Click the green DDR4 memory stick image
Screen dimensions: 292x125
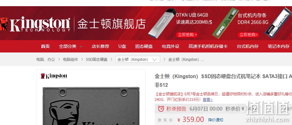(x=225, y=23)
